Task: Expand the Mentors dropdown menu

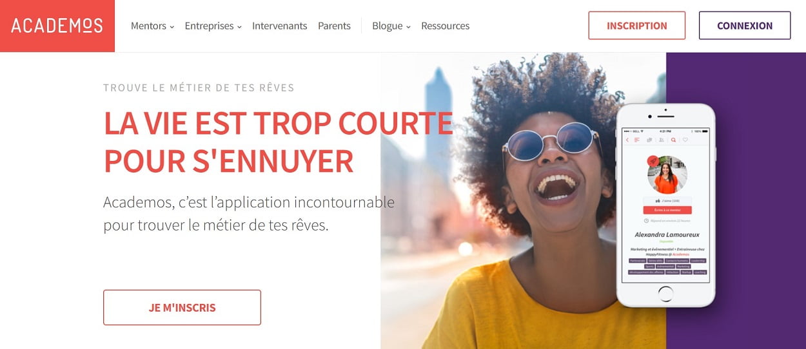Action: pos(152,26)
